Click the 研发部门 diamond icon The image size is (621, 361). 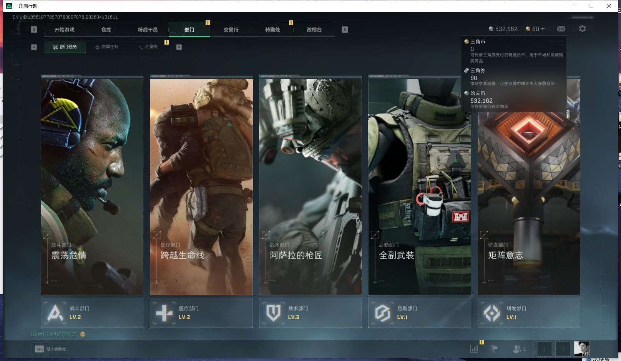pyautogui.click(x=492, y=313)
